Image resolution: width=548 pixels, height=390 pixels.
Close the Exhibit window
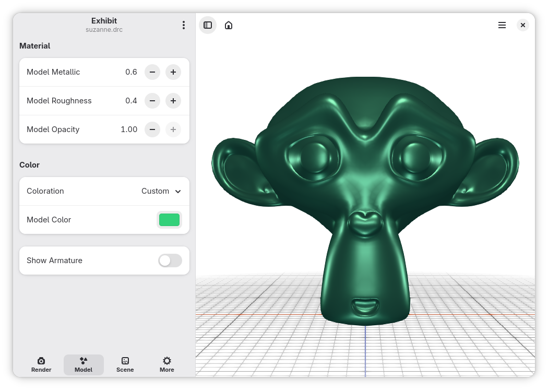(523, 25)
